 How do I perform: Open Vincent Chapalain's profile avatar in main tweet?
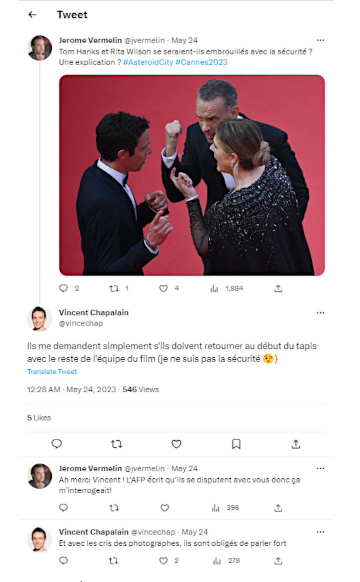(x=39, y=319)
